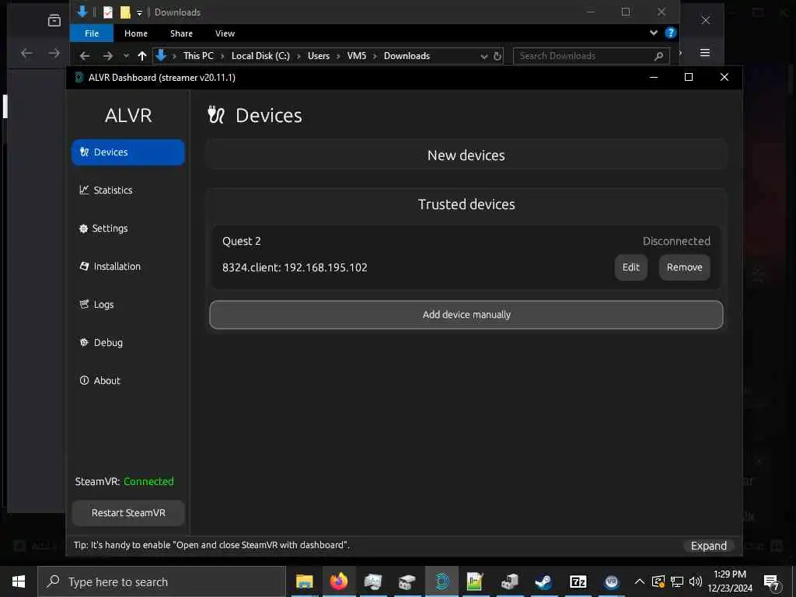Viewport: 796px width, 597px height.
Task: Go forward in the Downloads Explorer window
Action: [107, 56]
